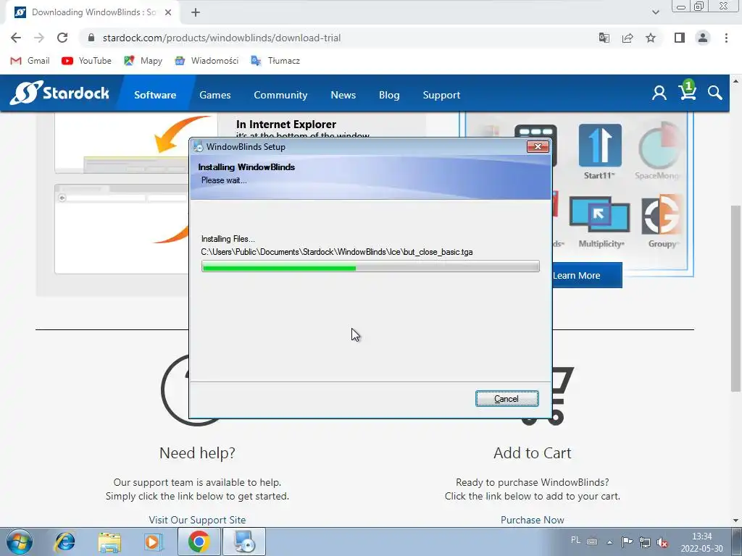Reload the page with refresh icon

tap(62, 38)
